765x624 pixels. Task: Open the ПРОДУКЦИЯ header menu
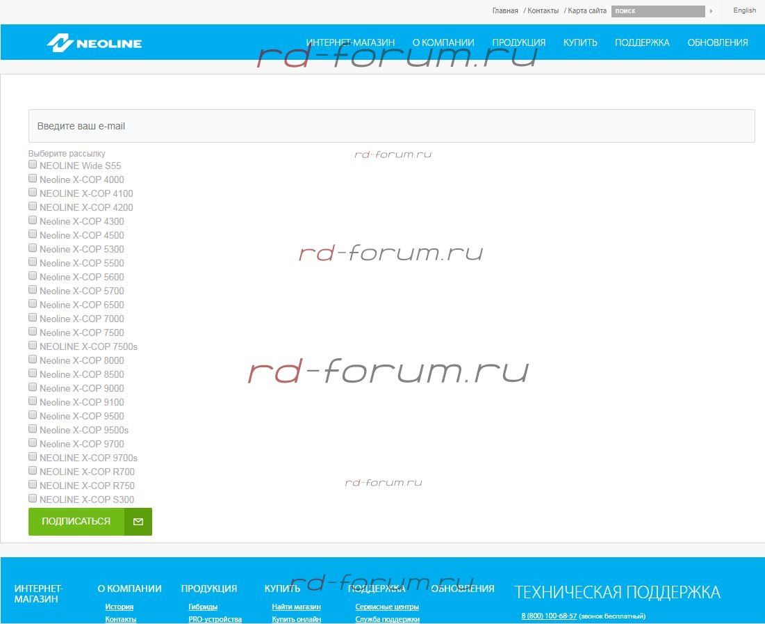click(x=518, y=42)
